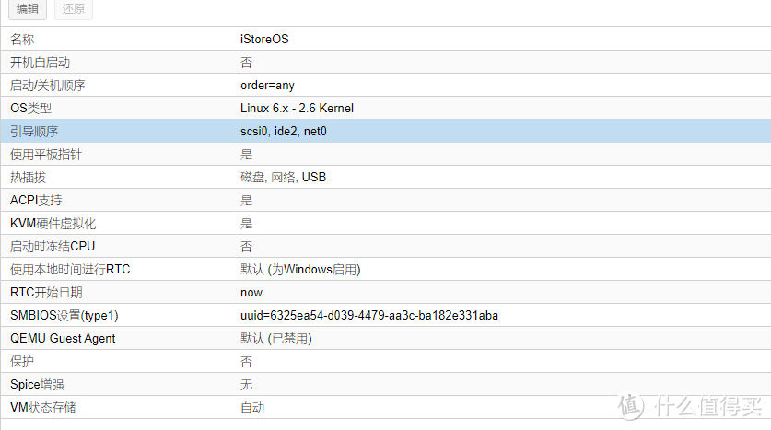Click the value scsi0, ide2, net0

point(283,132)
